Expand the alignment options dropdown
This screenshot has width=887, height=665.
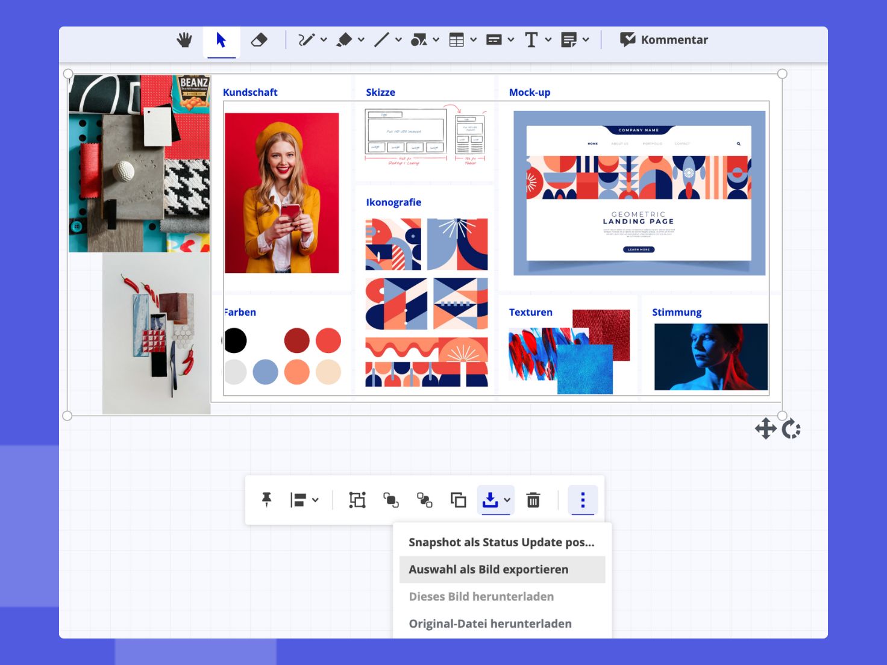point(315,500)
